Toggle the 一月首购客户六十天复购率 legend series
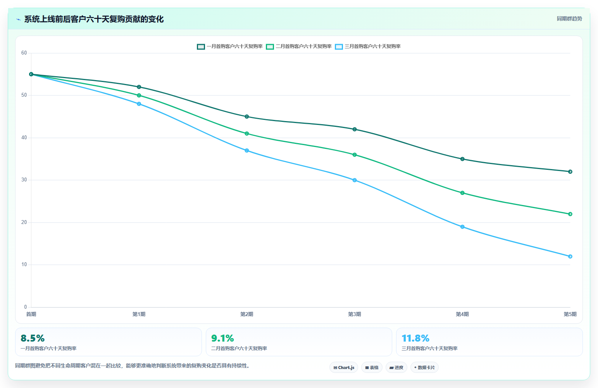Screen dimensions: 598x388 point(230,46)
